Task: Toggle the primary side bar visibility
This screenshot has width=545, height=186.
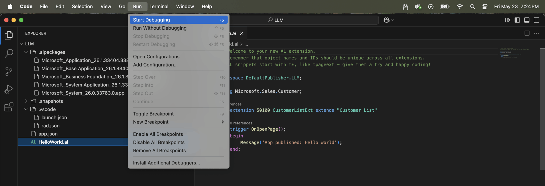Action: click(517, 20)
